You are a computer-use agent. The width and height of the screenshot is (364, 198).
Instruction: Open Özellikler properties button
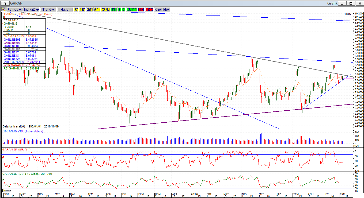(162, 9)
